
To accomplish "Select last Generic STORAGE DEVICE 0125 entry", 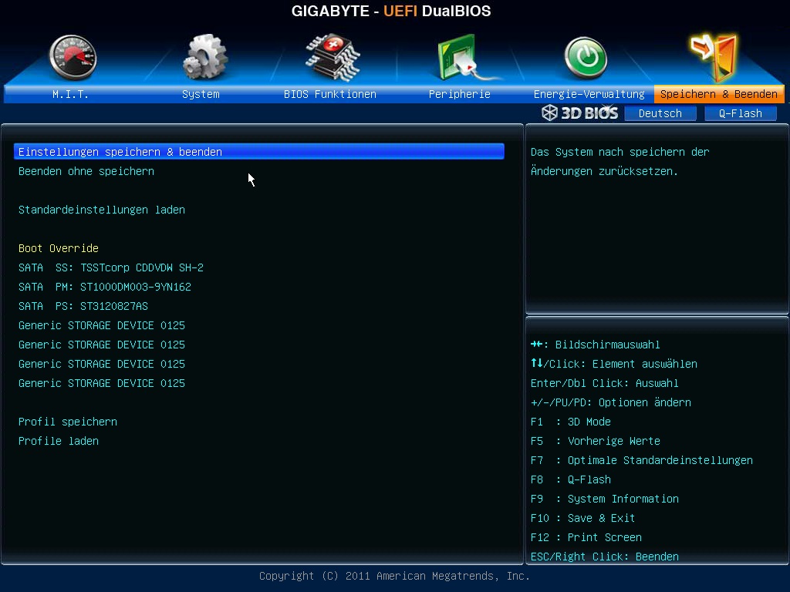I will pos(102,384).
